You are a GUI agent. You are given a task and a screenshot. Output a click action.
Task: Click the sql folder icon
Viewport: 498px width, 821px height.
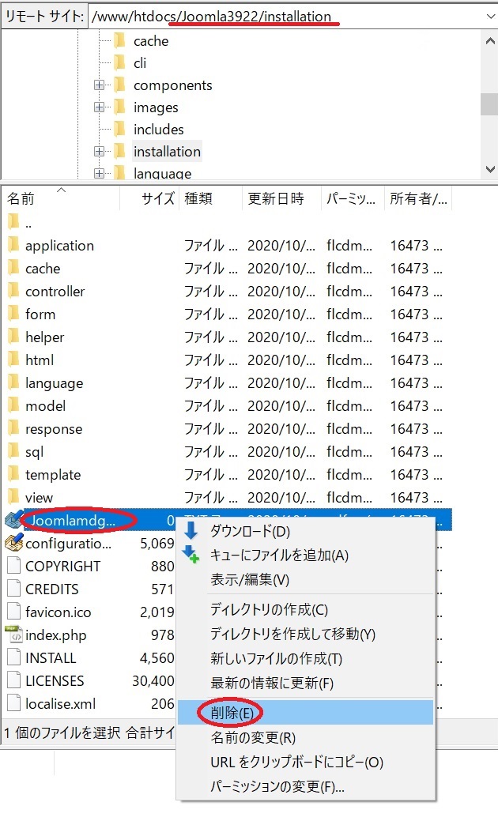pyautogui.click(x=14, y=451)
